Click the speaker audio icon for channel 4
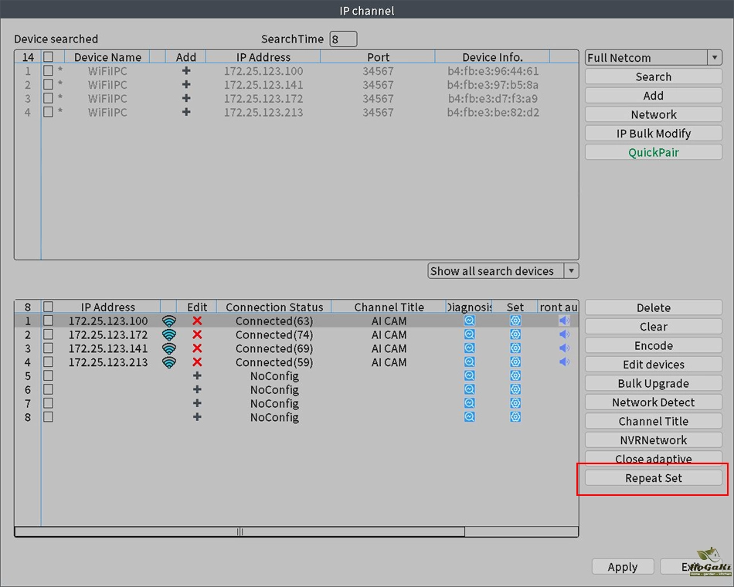 tap(564, 362)
